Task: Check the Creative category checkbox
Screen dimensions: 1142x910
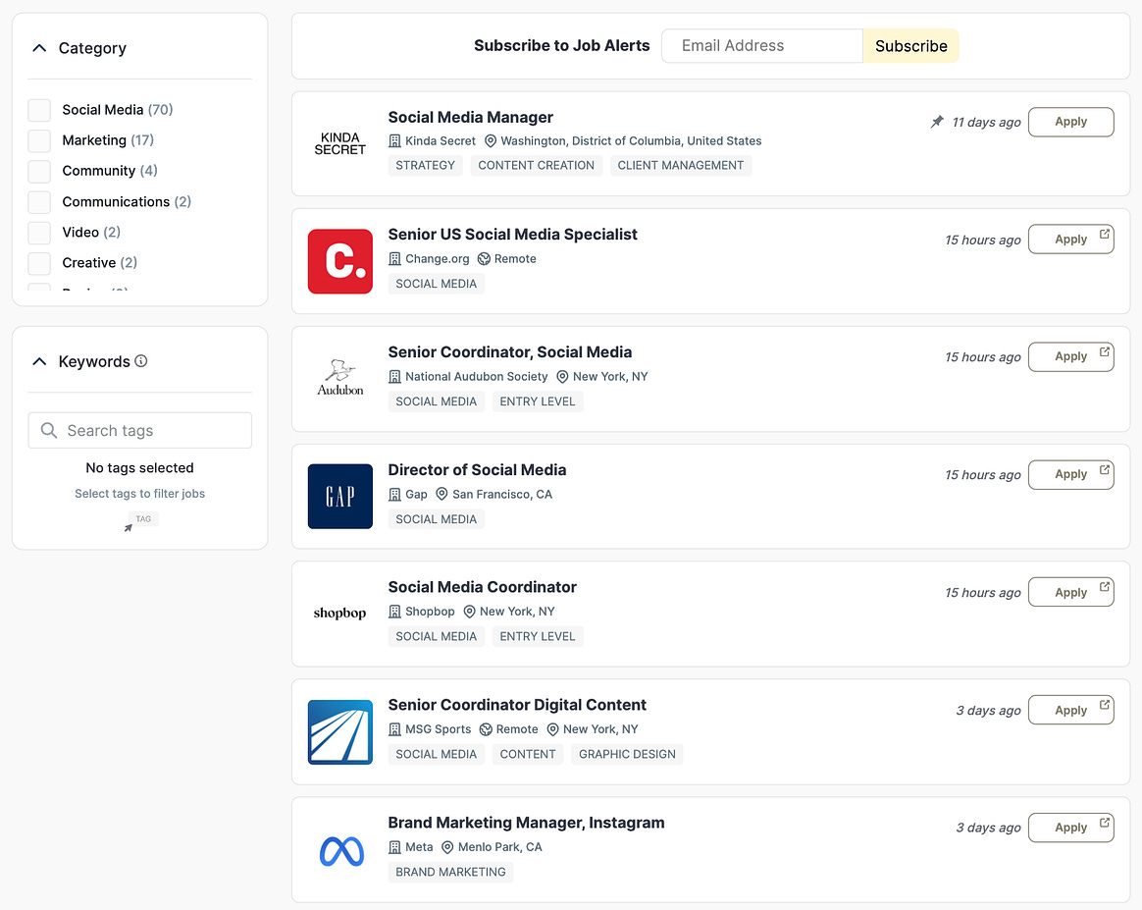Action: 39,263
